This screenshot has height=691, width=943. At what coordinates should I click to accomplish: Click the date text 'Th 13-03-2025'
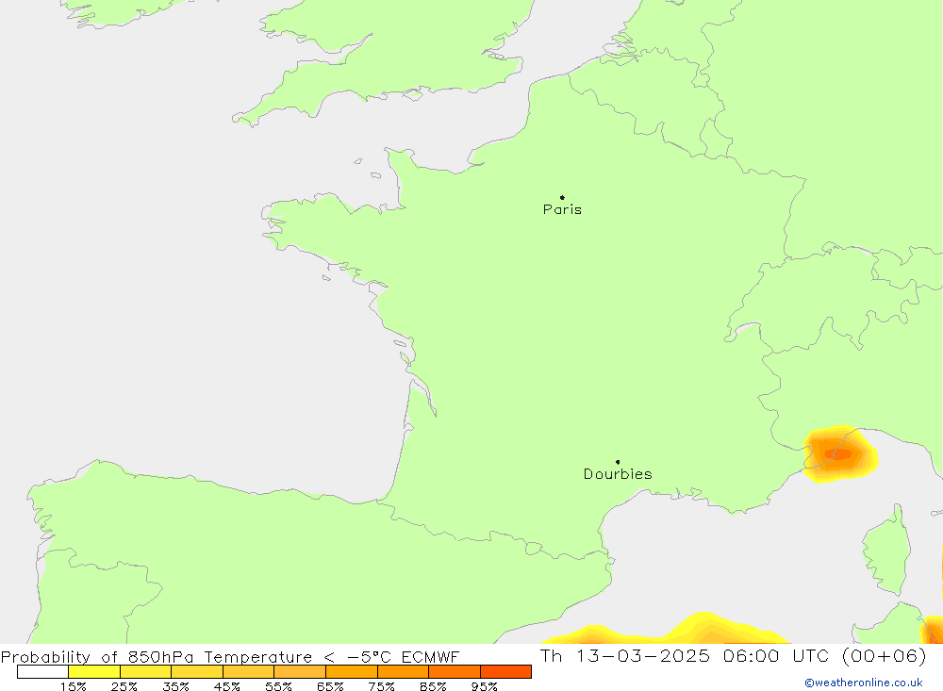pyautogui.click(x=625, y=655)
